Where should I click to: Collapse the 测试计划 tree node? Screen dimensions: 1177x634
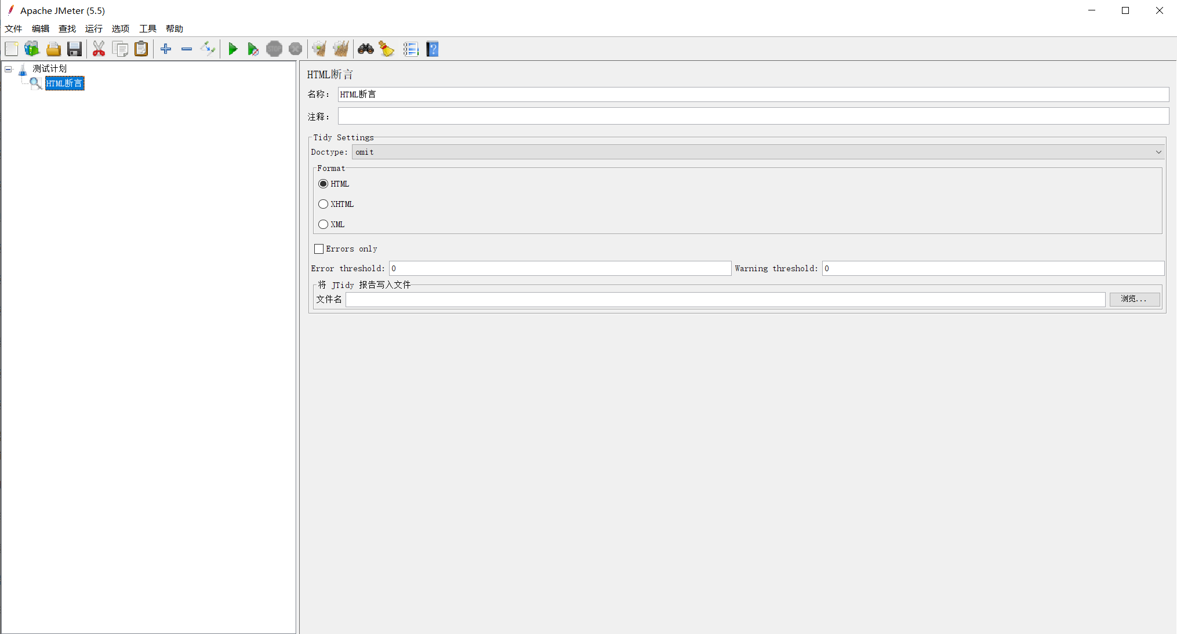pyautogui.click(x=8, y=70)
